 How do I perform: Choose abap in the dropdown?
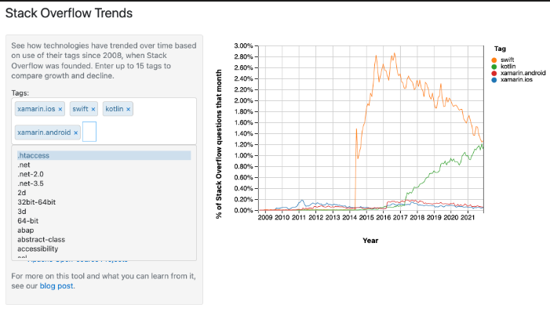pos(104,230)
